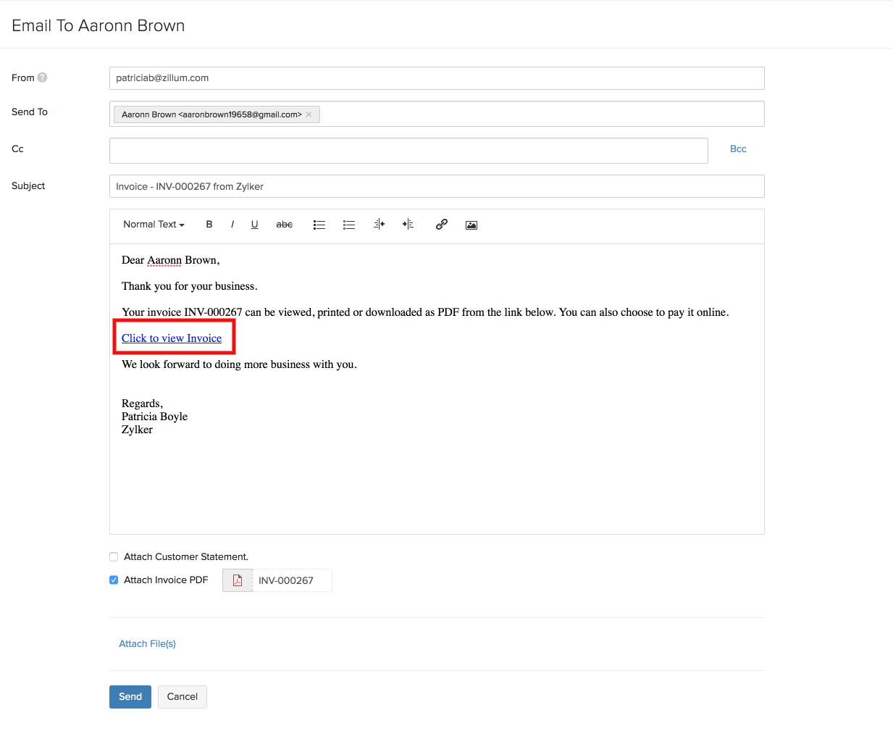Show the Bcc field
The width and height of the screenshot is (893, 731).
click(738, 149)
